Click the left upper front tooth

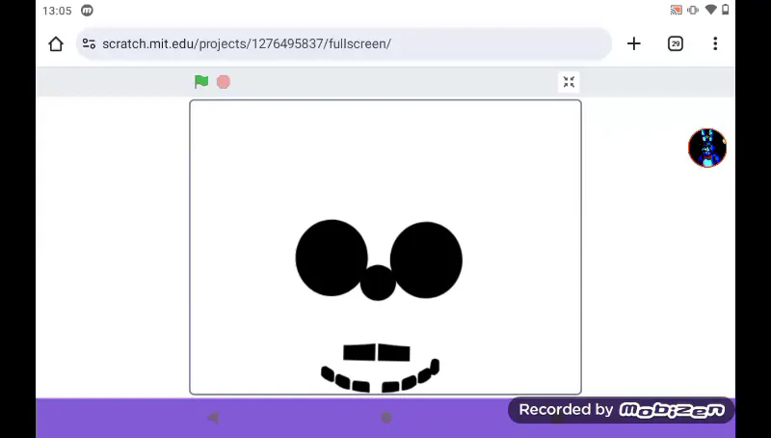[359, 352]
